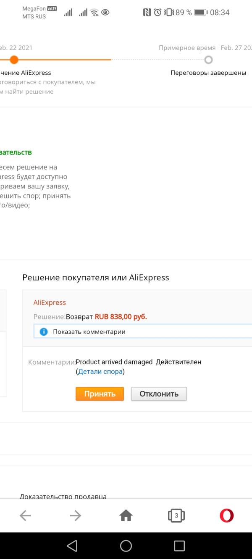Tap the Android home navigation circle
This screenshot has height=559, width=252.
126,546
